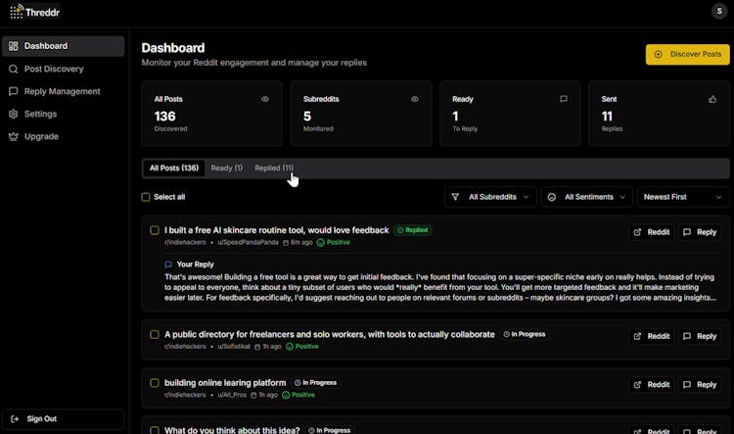Open Settings in the sidebar

click(64, 114)
